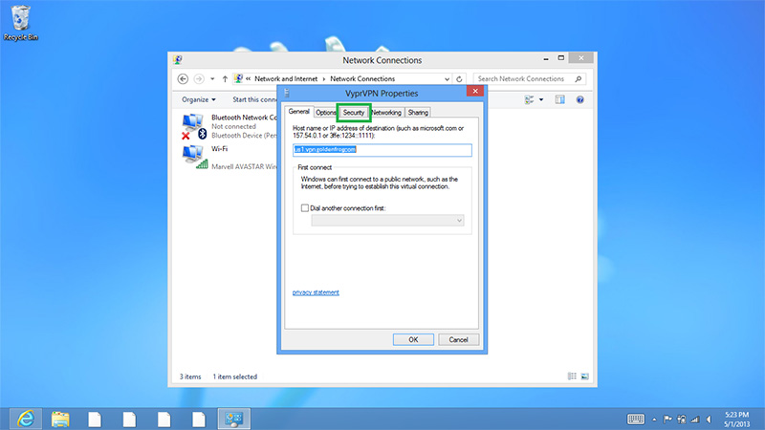Open the dial connection combo box
The width and height of the screenshot is (765, 430).
coord(387,221)
